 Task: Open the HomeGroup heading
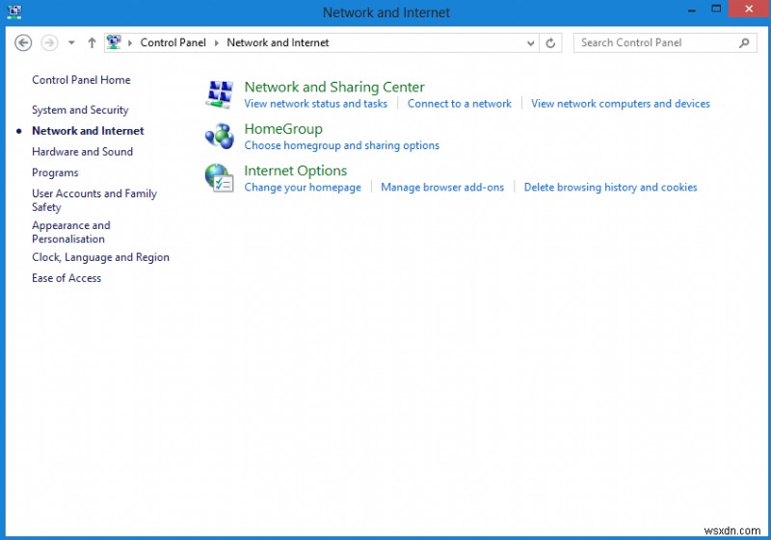pos(283,129)
